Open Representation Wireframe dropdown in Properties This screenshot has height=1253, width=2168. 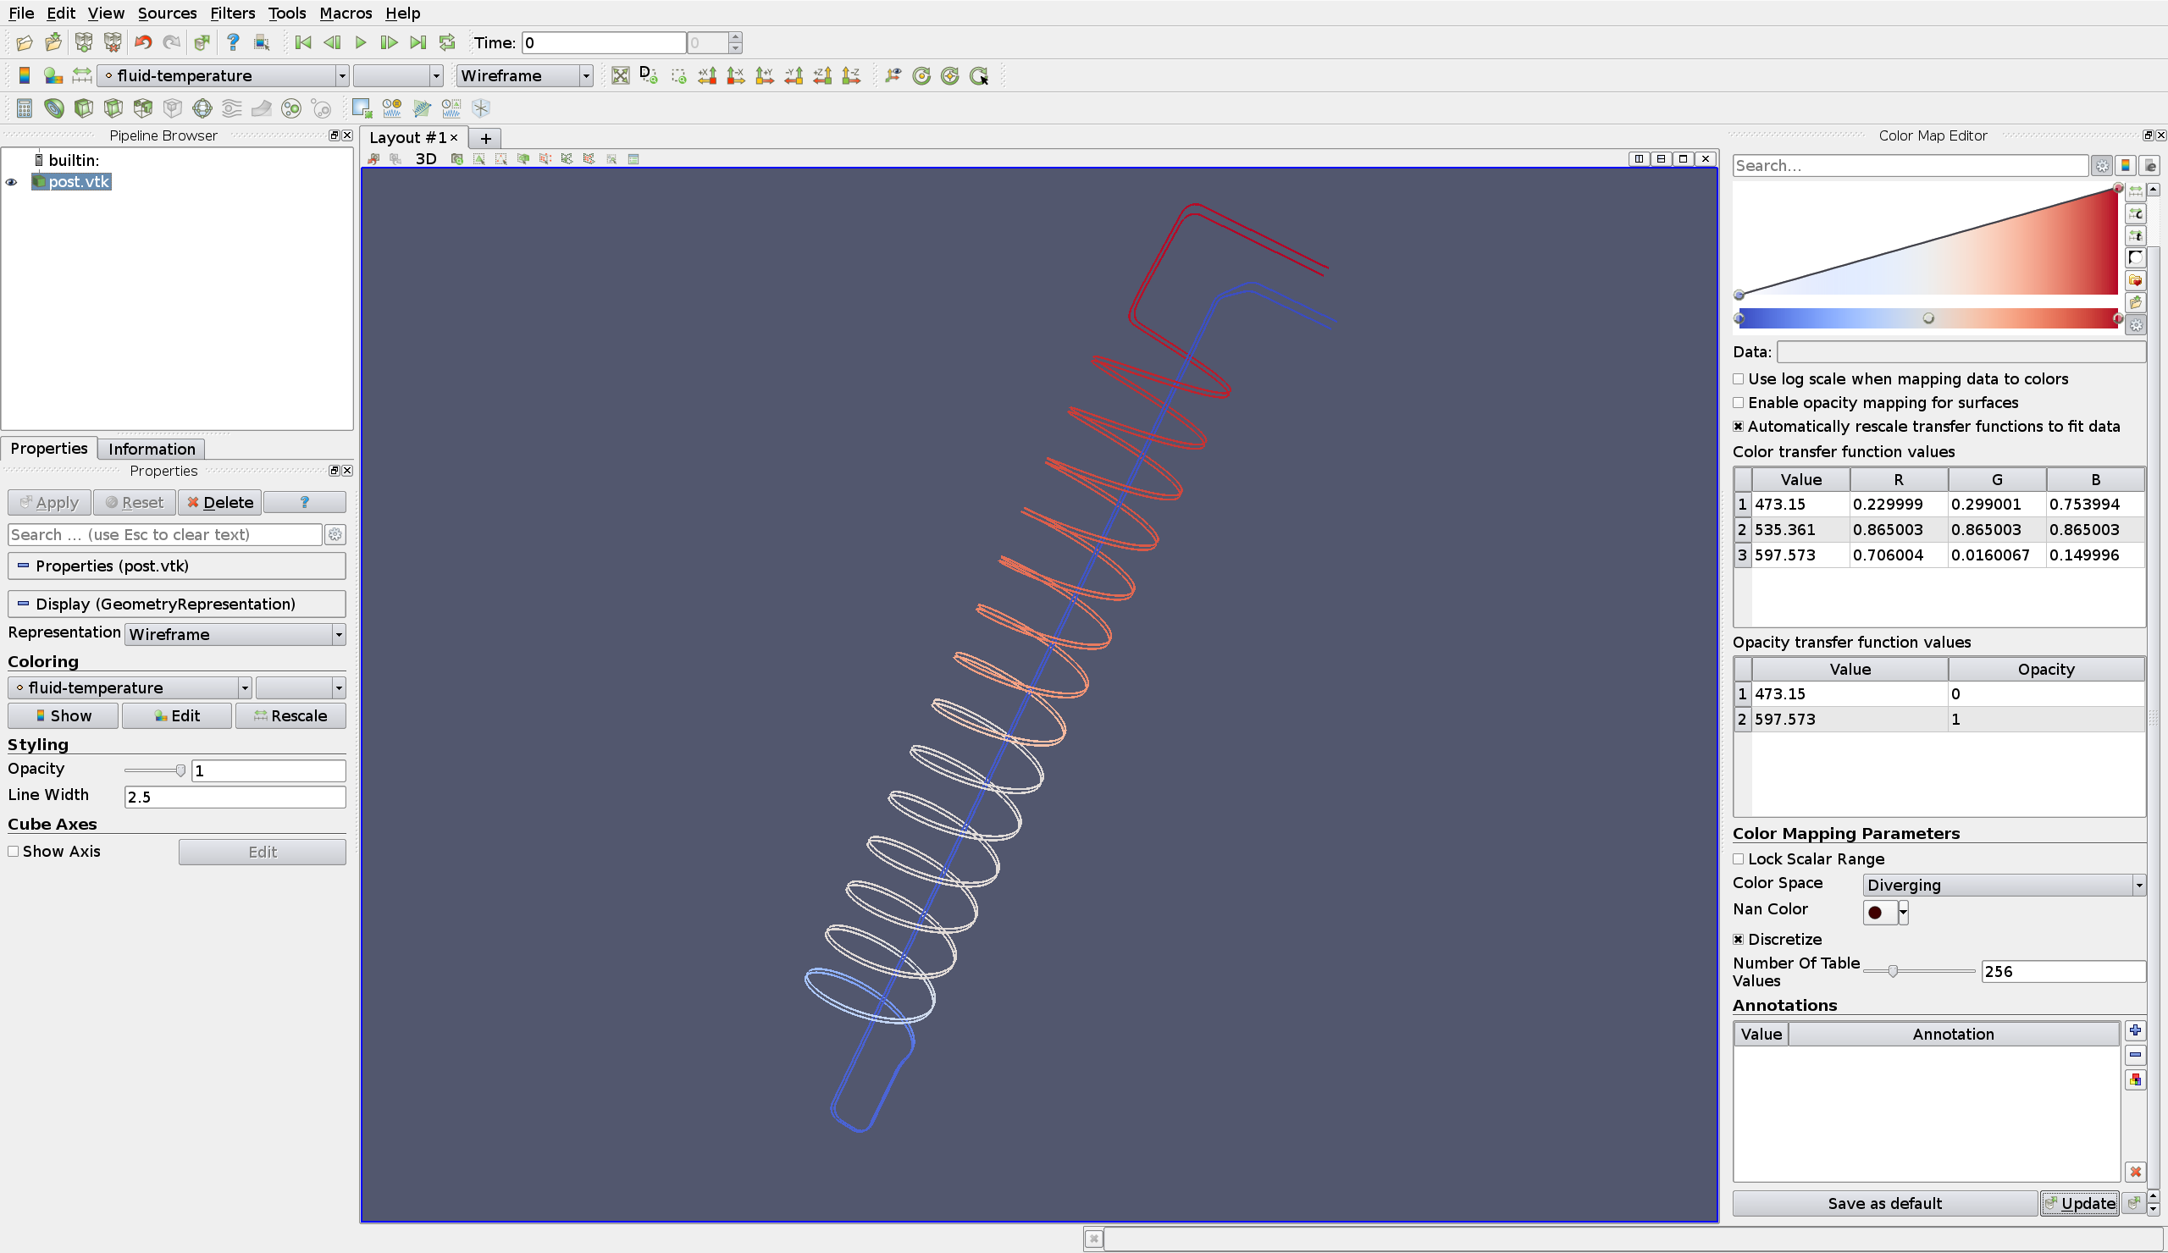235,635
